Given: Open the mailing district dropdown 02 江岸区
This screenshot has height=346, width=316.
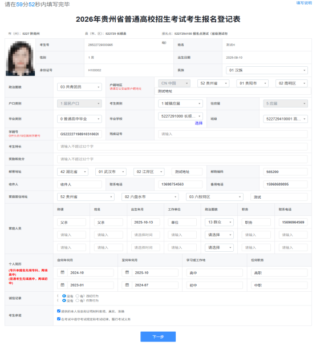Looking at the screenshot, I should coord(149,172).
